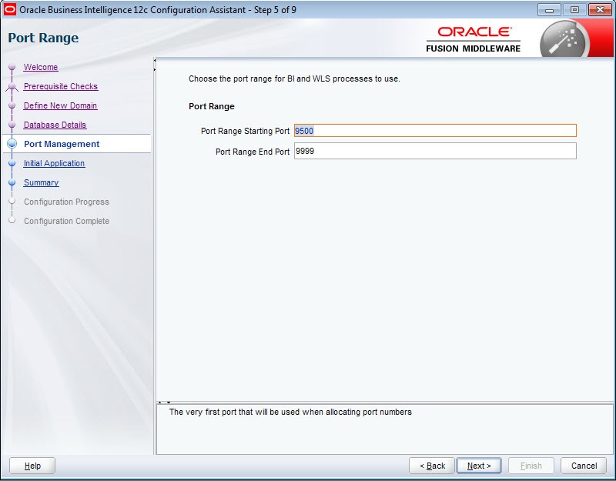This screenshot has width=616, height=481.
Task: Go back with the Back button
Action: [432, 466]
